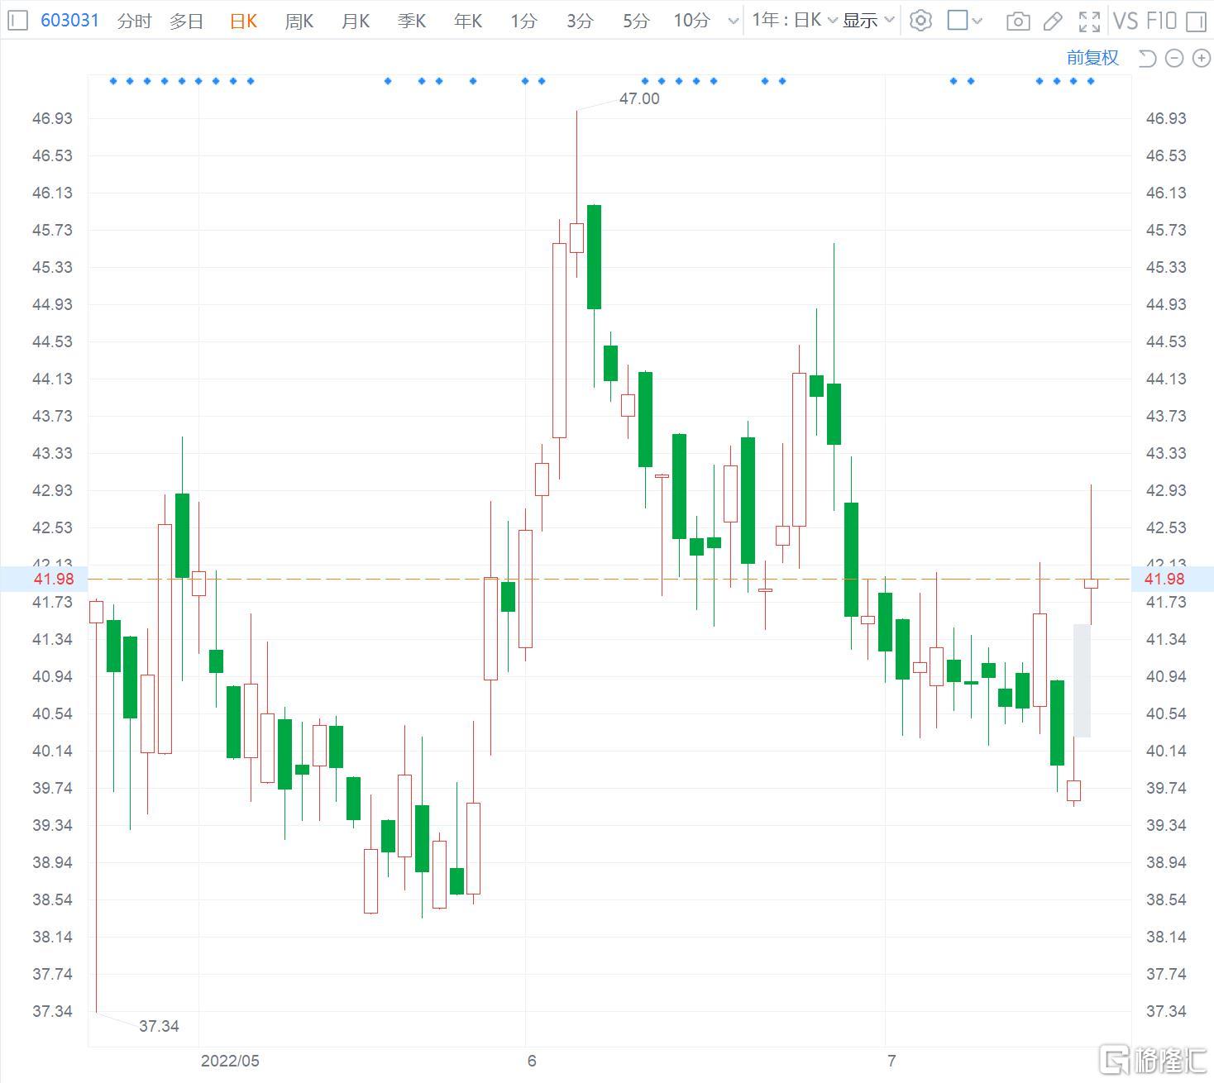
Task: Activate drawing pencil tool
Action: [x=1053, y=21]
